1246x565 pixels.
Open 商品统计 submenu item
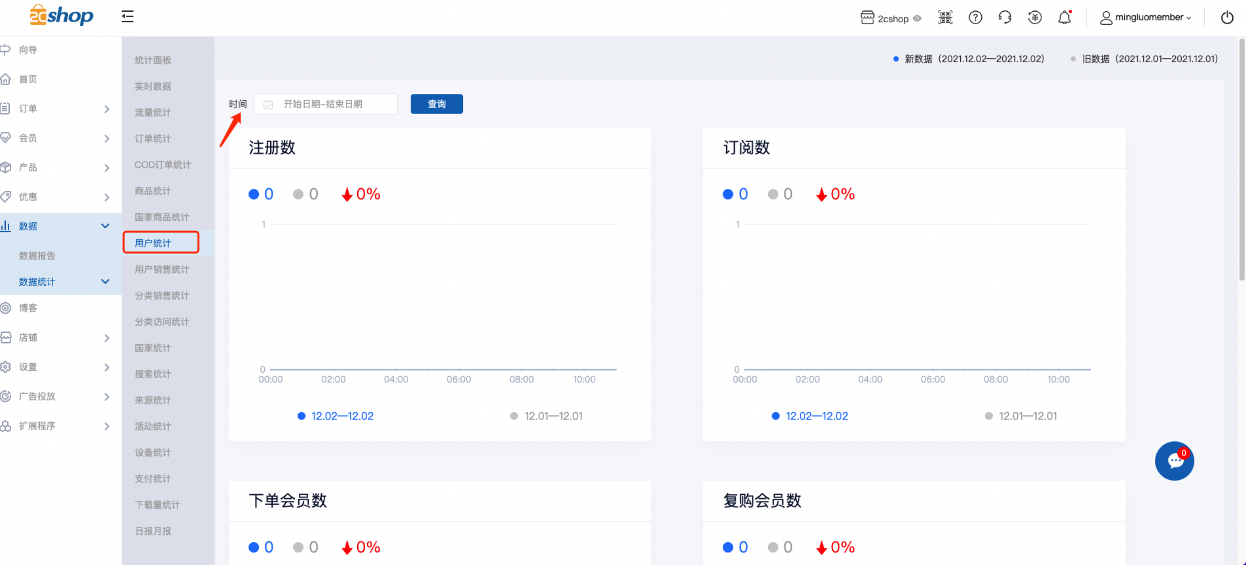click(153, 191)
